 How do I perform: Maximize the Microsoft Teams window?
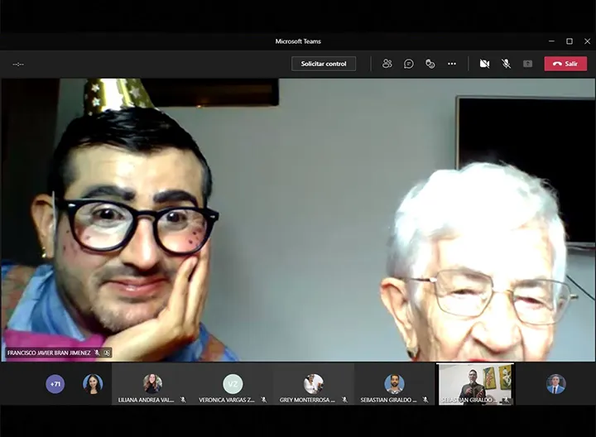[570, 41]
